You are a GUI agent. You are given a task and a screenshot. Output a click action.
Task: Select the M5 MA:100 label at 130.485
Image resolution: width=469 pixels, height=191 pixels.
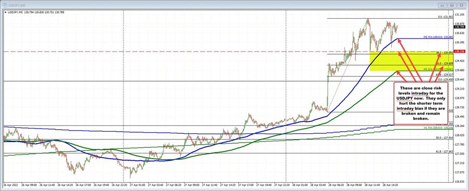(438, 37)
